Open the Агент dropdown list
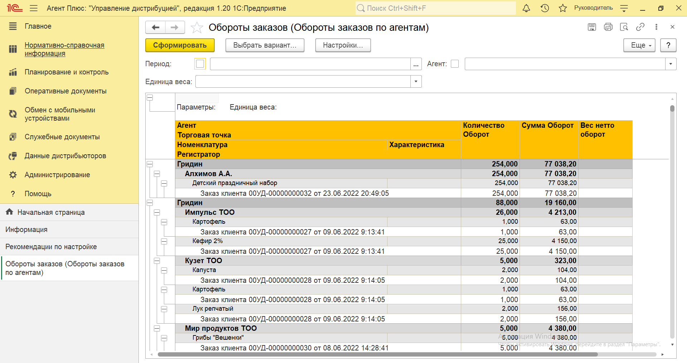 (x=671, y=64)
